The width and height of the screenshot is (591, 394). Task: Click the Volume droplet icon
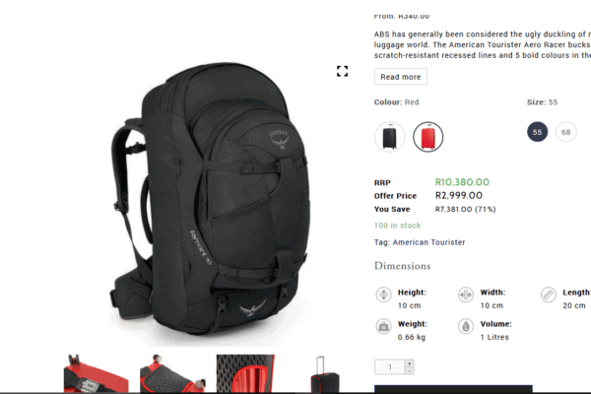tap(466, 326)
